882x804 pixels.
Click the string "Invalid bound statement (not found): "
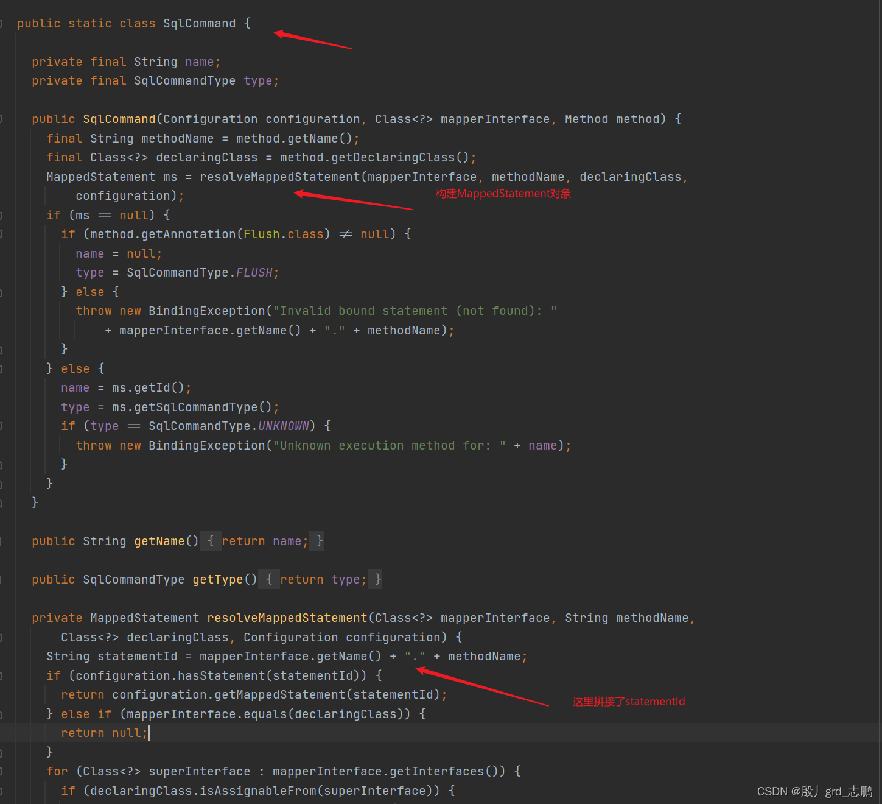415,311
